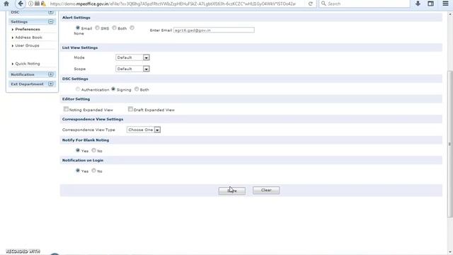Open Address Book in the sidebar

click(28, 38)
